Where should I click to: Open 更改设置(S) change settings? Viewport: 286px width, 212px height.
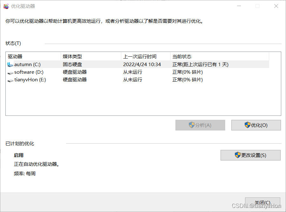250,155
